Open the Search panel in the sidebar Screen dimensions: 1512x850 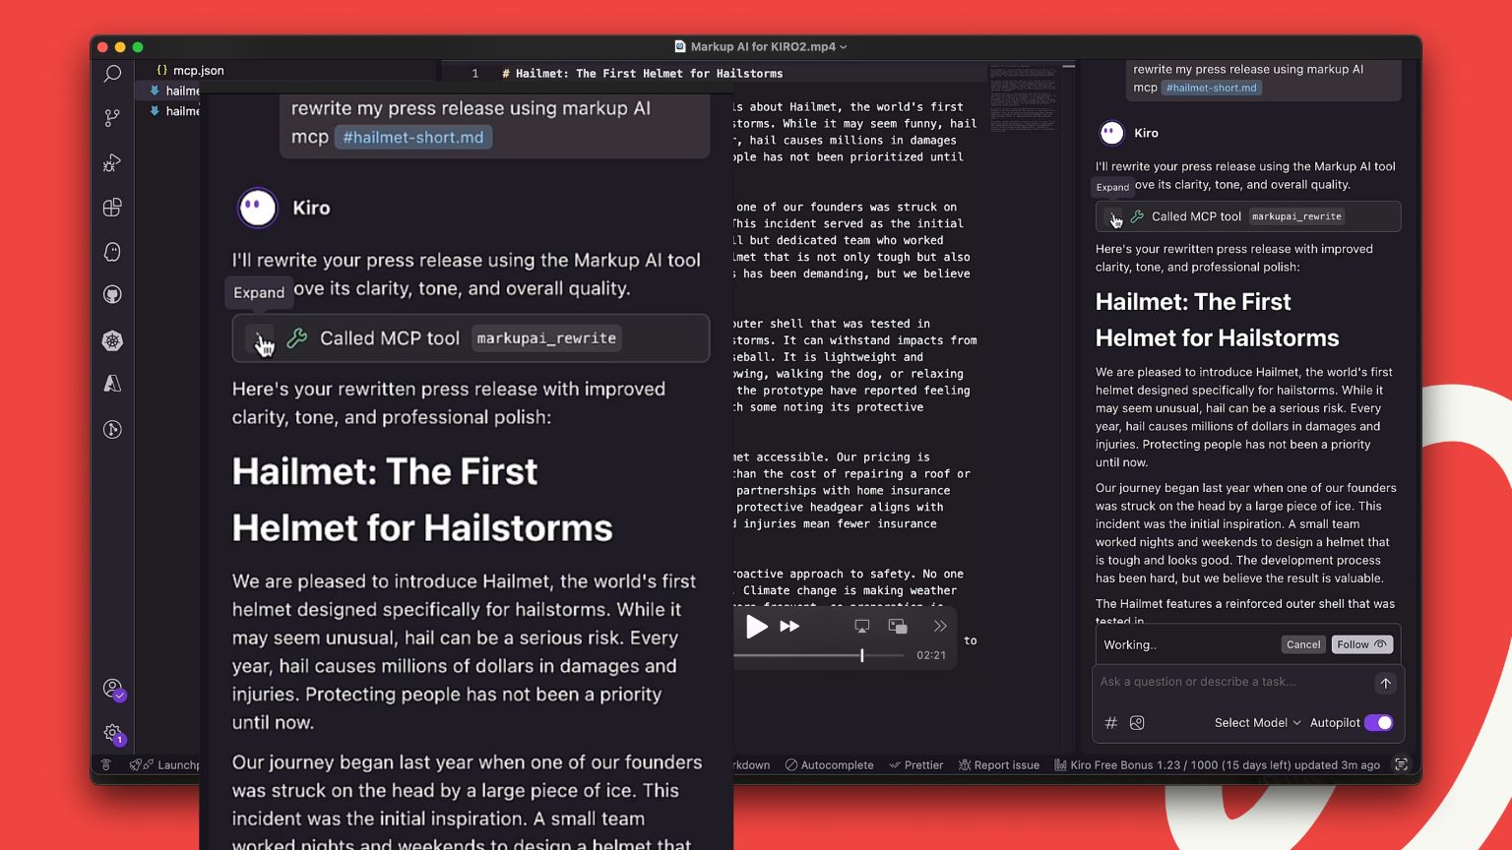(111, 74)
